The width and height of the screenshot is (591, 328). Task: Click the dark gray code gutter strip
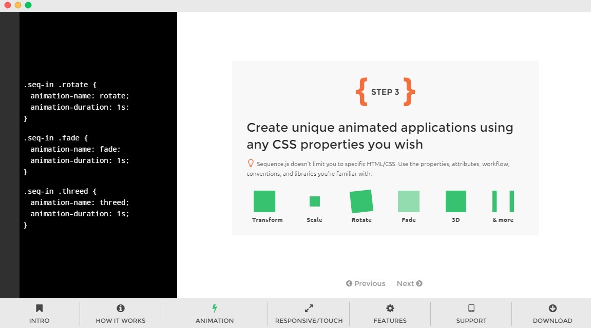[x=10, y=155]
